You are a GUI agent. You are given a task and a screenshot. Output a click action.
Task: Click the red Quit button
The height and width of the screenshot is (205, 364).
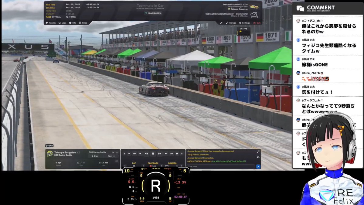point(257,23)
